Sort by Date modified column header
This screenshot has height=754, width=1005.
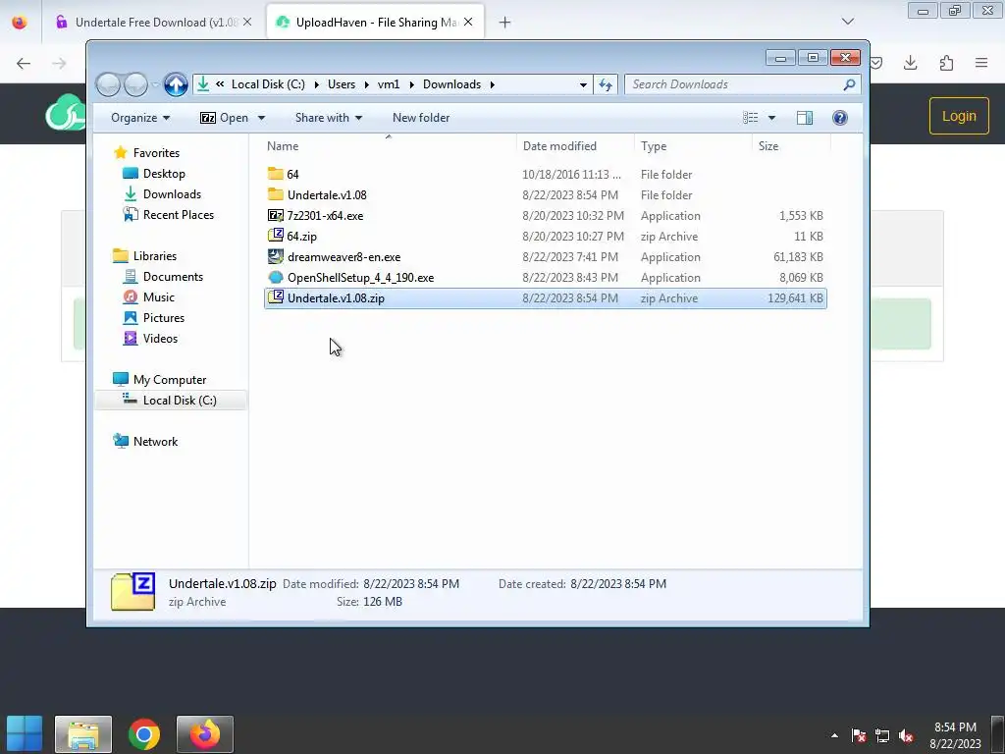pyautogui.click(x=575, y=146)
